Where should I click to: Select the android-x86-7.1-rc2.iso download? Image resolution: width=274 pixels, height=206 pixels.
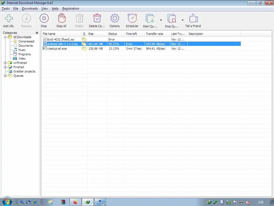pos(142,44)
